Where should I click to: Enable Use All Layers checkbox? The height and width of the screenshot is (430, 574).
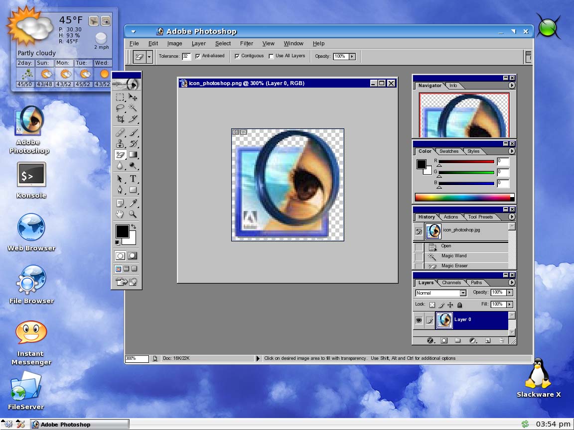271,56
